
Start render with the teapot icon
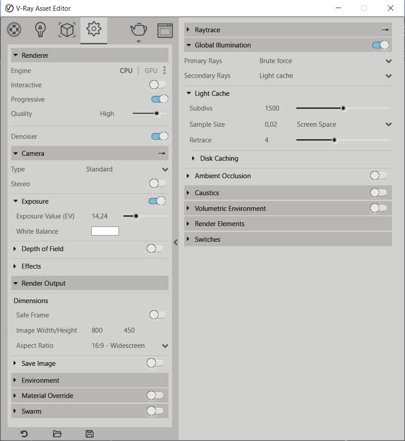(x=139, y=30)
